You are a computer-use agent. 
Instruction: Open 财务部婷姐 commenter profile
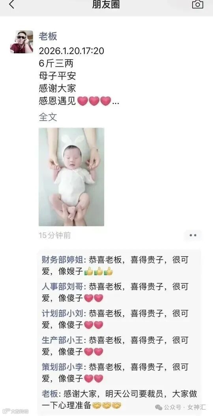pos(62,260)
